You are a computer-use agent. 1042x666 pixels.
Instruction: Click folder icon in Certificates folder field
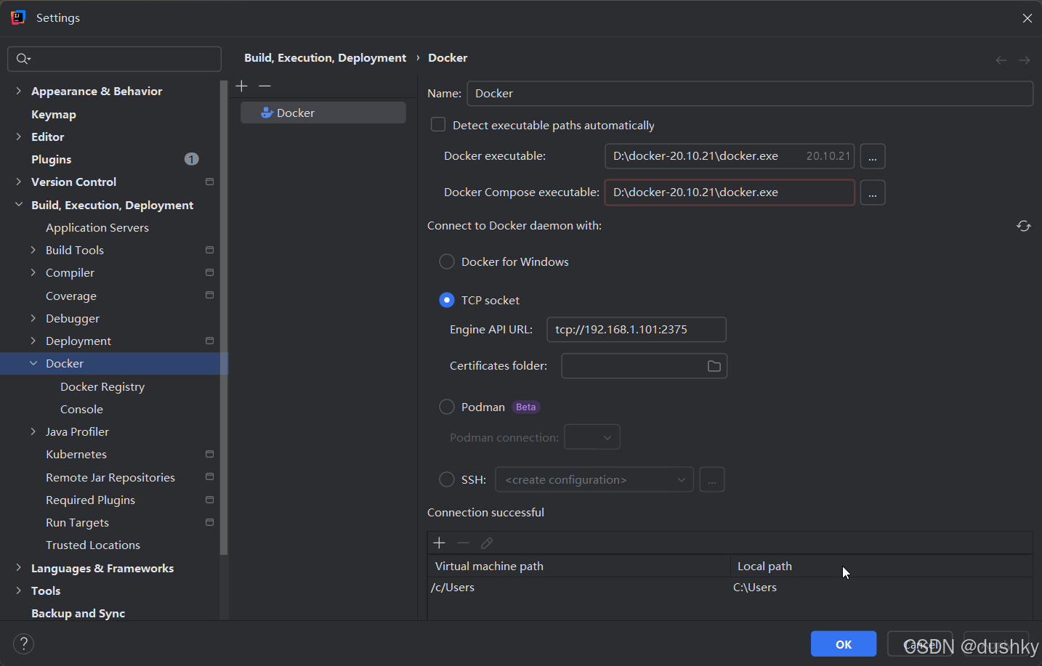714,366
